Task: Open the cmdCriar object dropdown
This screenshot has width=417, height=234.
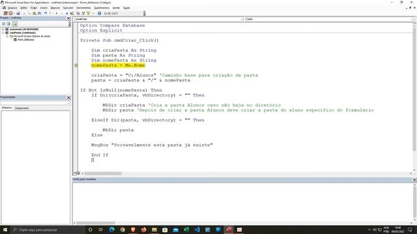Action: pos(241,19)
